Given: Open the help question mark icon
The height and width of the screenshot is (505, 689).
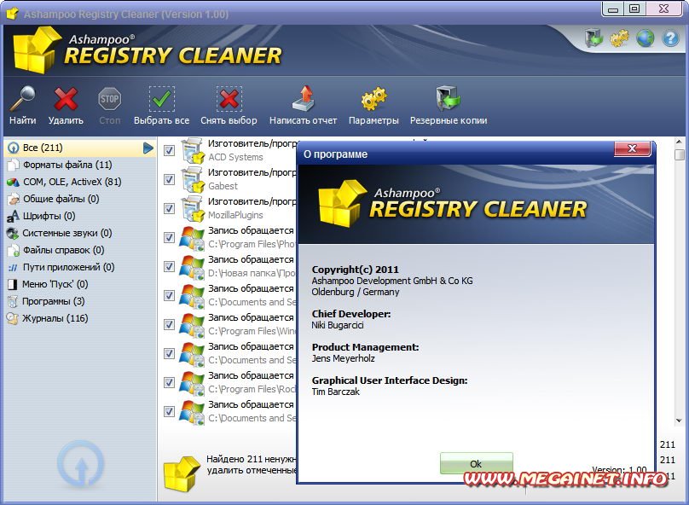Looking at the screenshot, I should (x=670, y=38).
